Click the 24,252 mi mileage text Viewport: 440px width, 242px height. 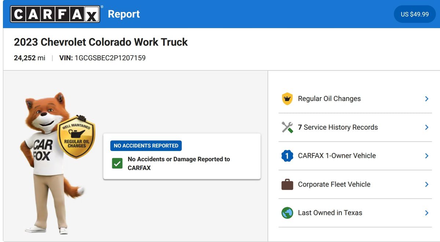30,58
